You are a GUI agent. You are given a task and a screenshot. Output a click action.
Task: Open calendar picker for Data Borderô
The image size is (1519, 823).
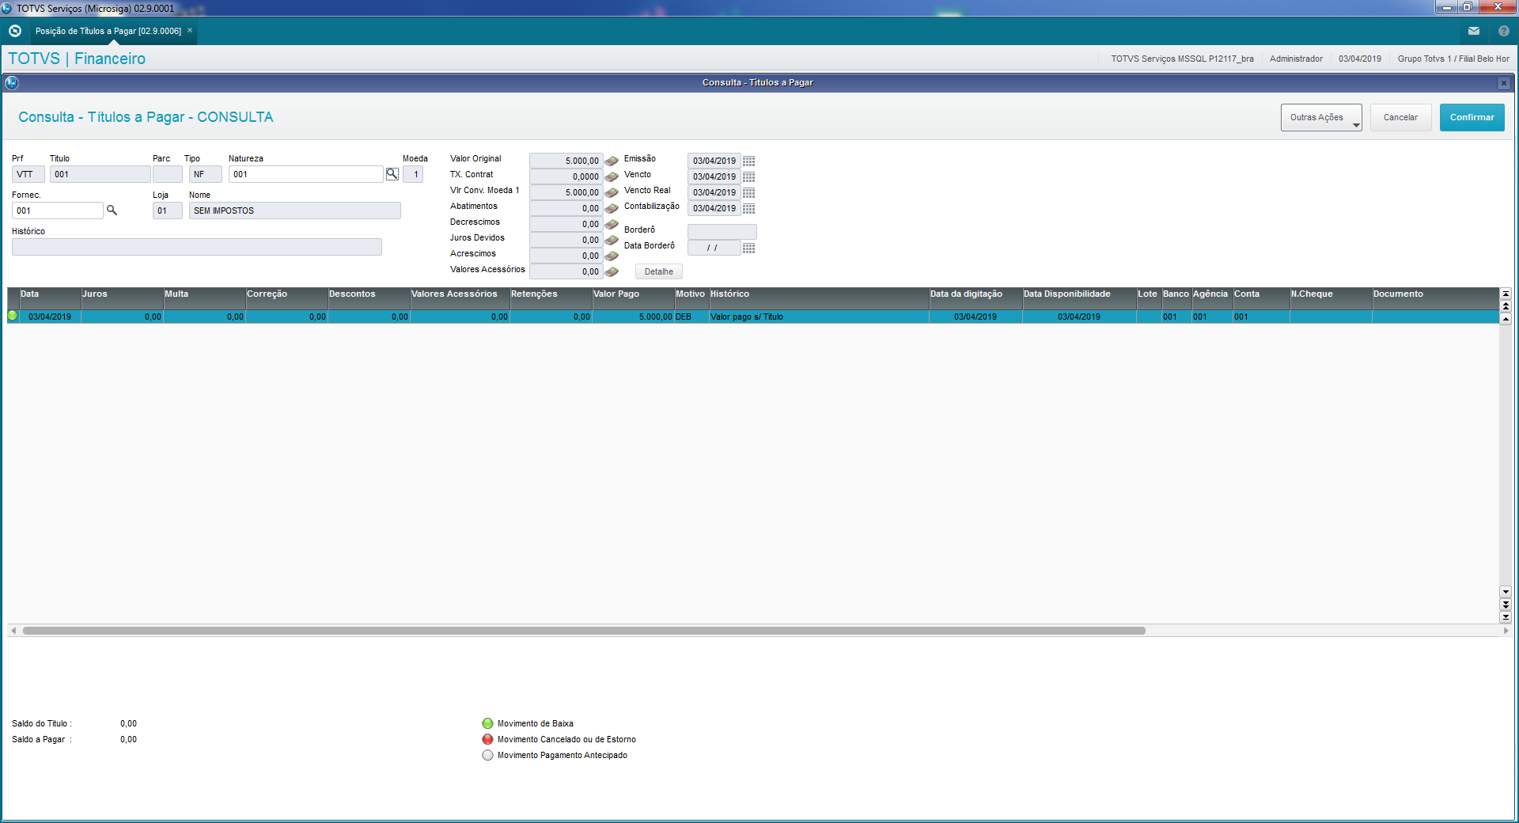pos(748,248)
